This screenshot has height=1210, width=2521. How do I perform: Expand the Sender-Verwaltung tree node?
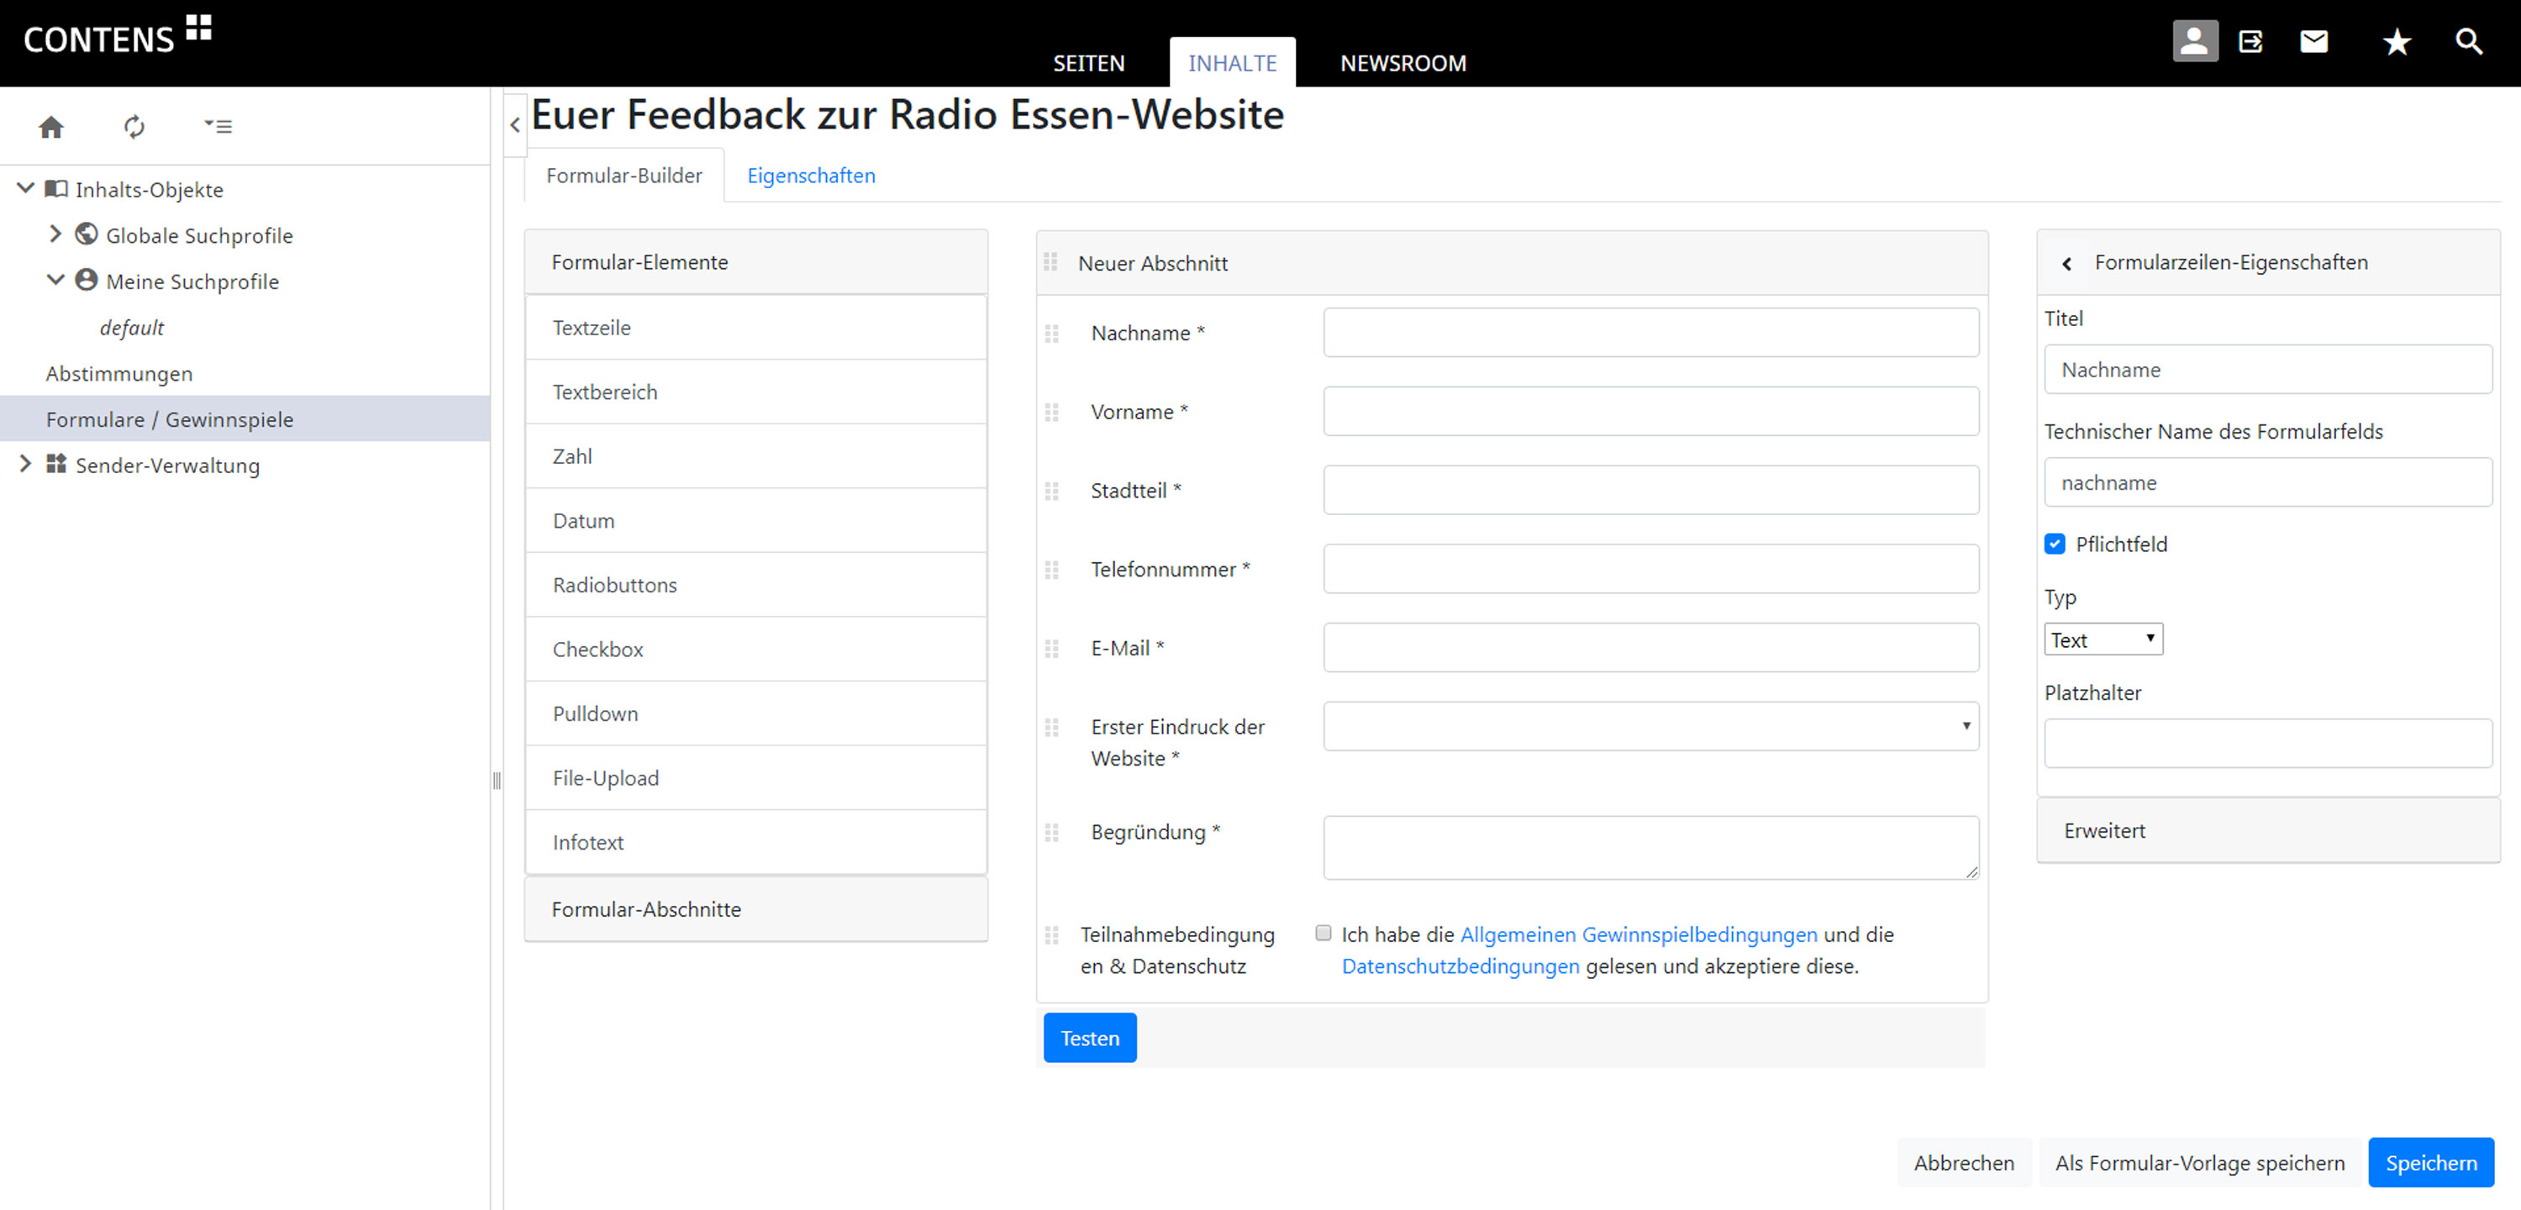pos(25,464)
